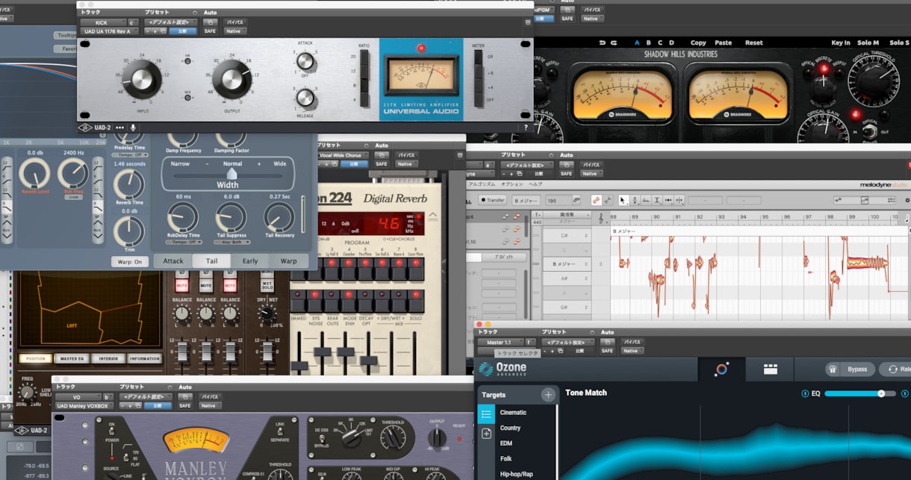Toggle the WET SOLO button in the Ocean Way plugin
The height and width of the screenshot is (480, 911).
[x=266, y=285]
